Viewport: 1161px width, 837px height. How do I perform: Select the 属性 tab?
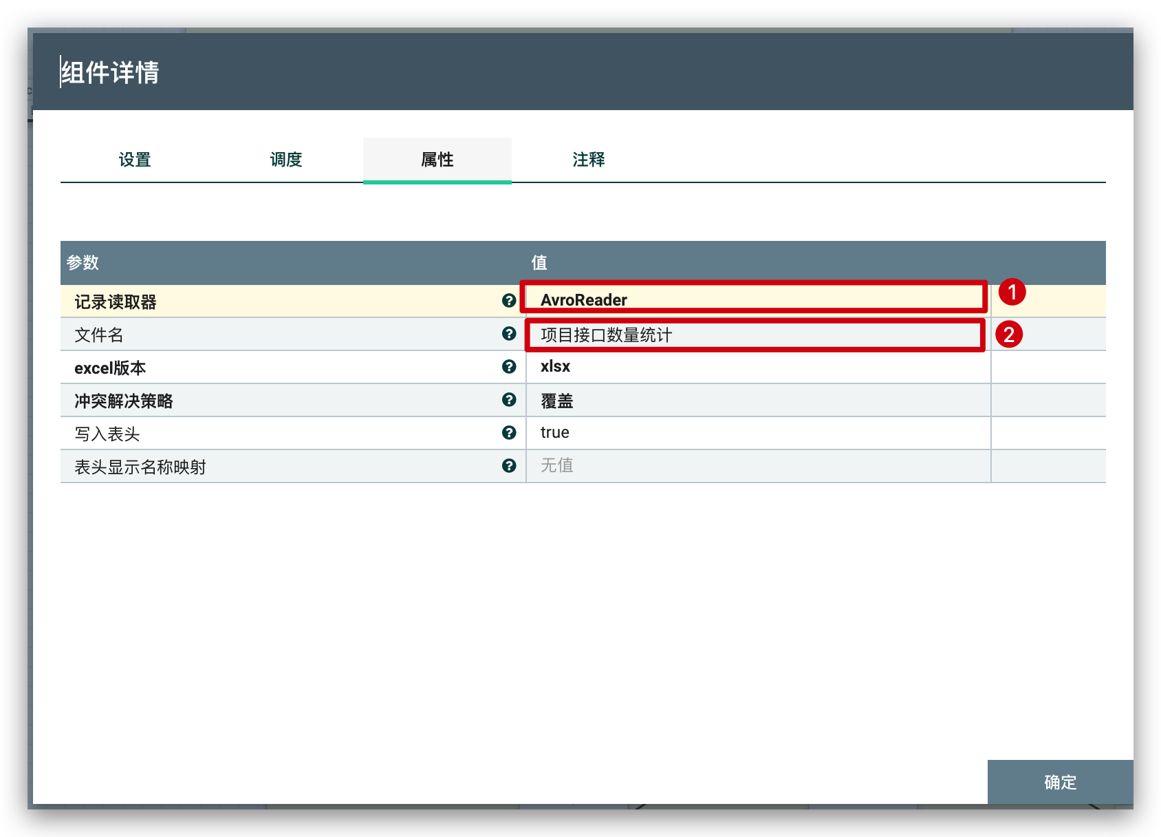437,160
